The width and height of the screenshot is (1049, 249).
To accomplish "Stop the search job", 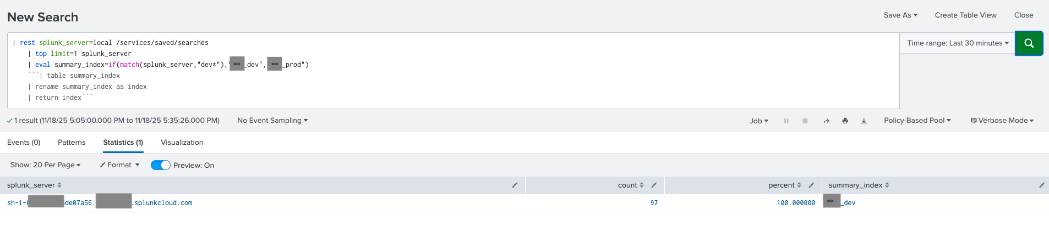I will (805, 121).
